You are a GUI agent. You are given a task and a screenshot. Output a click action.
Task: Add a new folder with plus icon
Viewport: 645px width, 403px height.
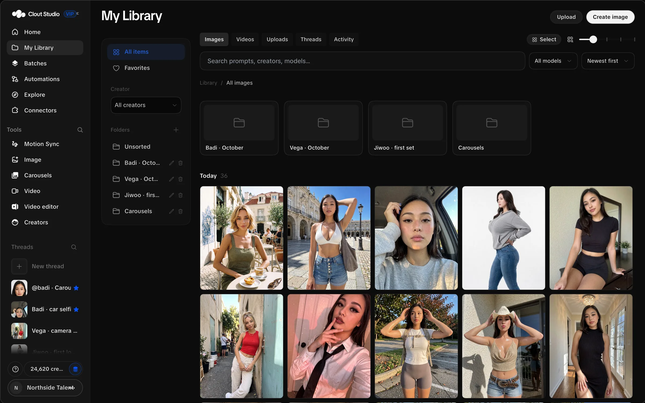pos(176,130)
